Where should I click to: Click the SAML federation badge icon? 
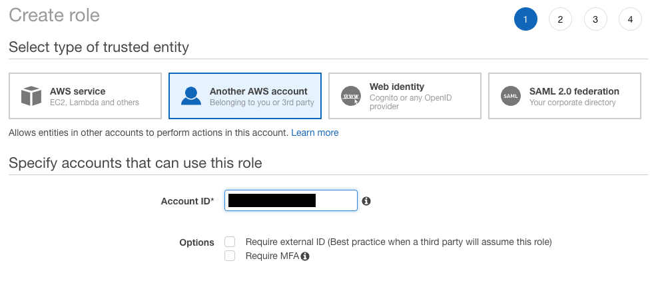click(511, 96)
